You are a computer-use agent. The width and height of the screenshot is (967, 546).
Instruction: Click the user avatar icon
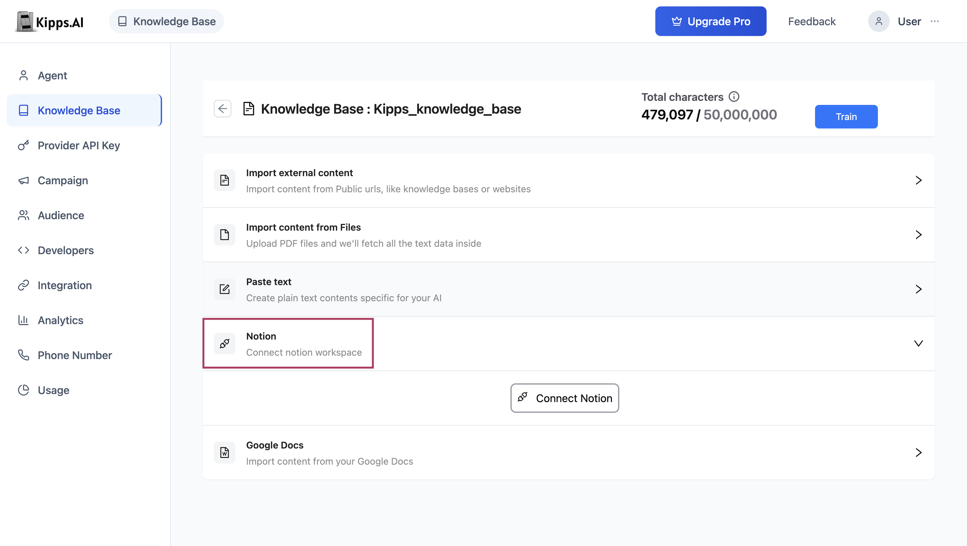879,22
